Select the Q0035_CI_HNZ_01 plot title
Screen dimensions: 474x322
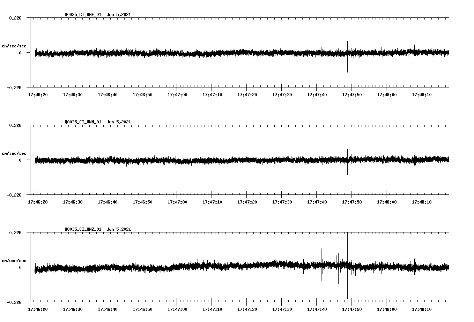tap(98, 229)
